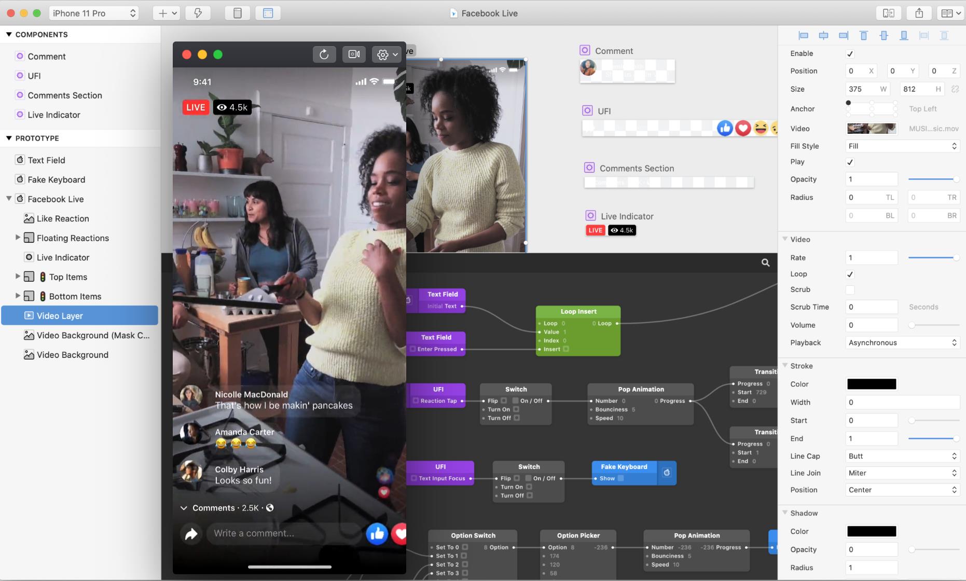Click the blue Like thumbs-up in preview

coord(377,533)
